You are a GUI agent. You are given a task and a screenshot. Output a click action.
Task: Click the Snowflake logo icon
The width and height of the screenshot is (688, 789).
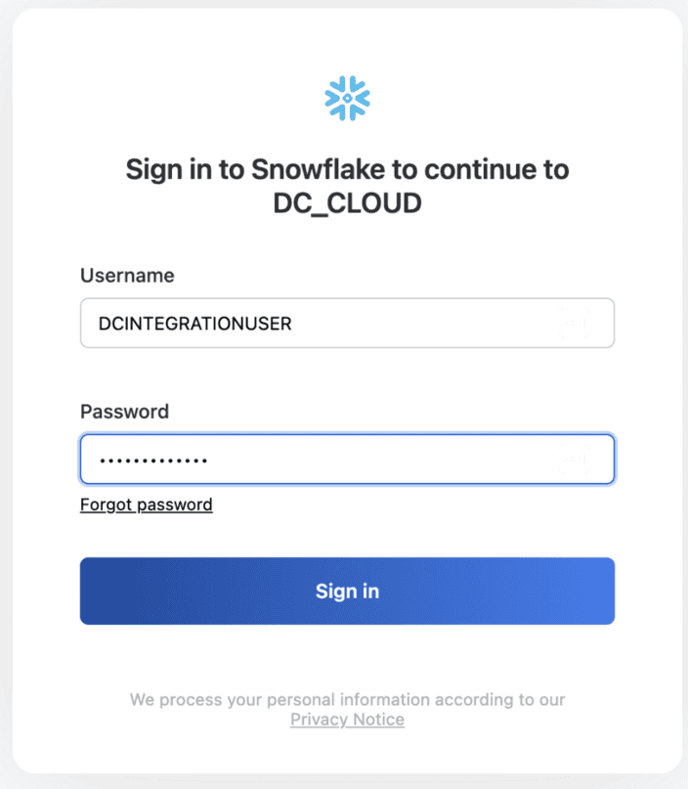pyautogui.click(x=347, y=98)
